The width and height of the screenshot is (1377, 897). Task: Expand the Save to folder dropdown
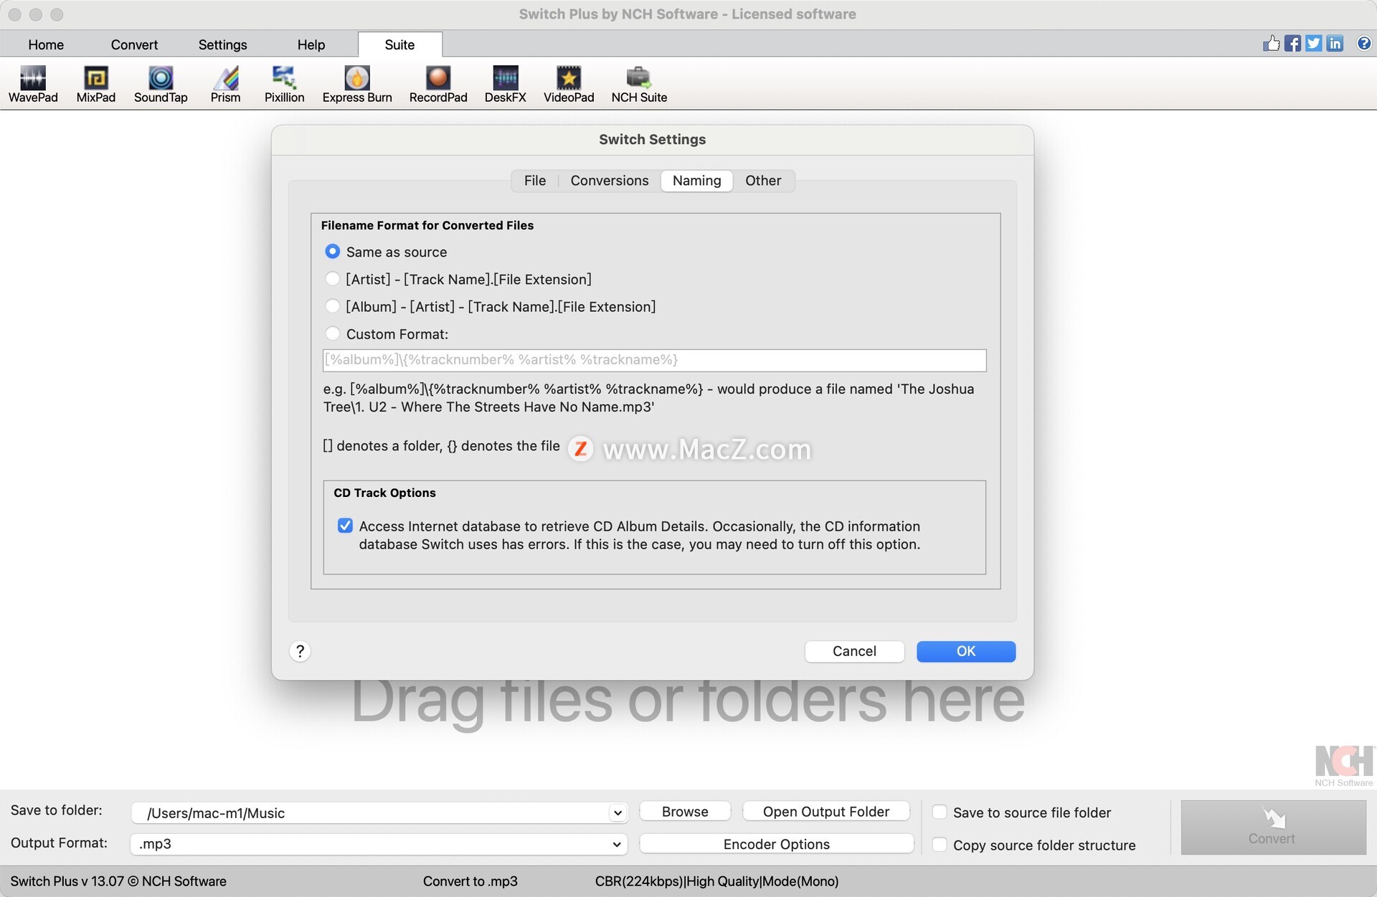pyautogui.click(x=617, y=813)
